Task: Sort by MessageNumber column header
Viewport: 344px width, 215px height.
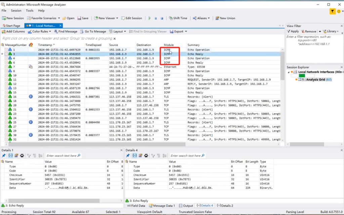Action: click(15, 45)
